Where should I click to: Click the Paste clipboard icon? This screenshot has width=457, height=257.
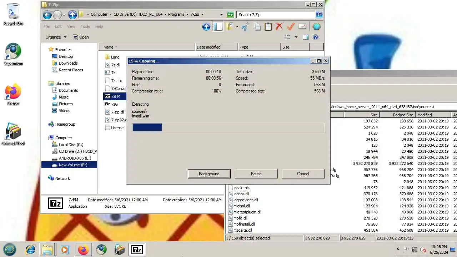click(x=268, y=26)
